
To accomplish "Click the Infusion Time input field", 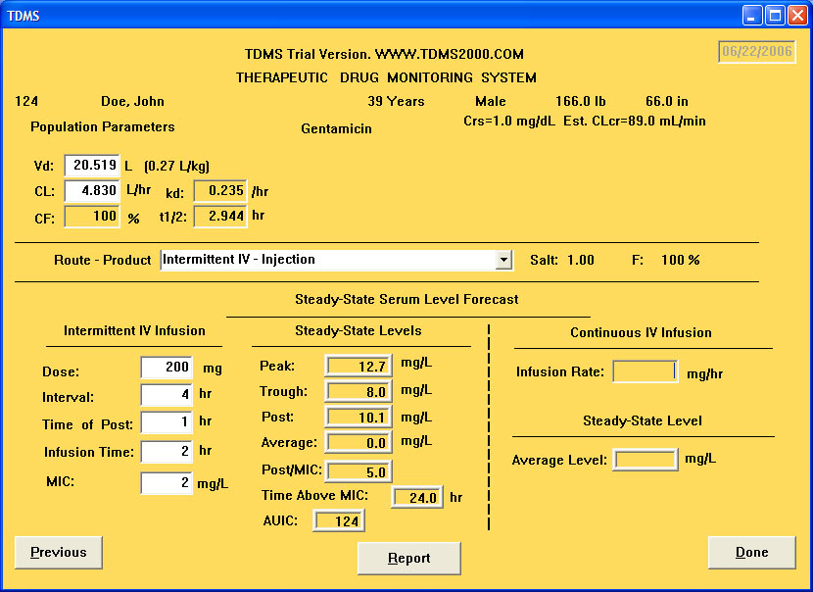I will (x=167, y=452).
